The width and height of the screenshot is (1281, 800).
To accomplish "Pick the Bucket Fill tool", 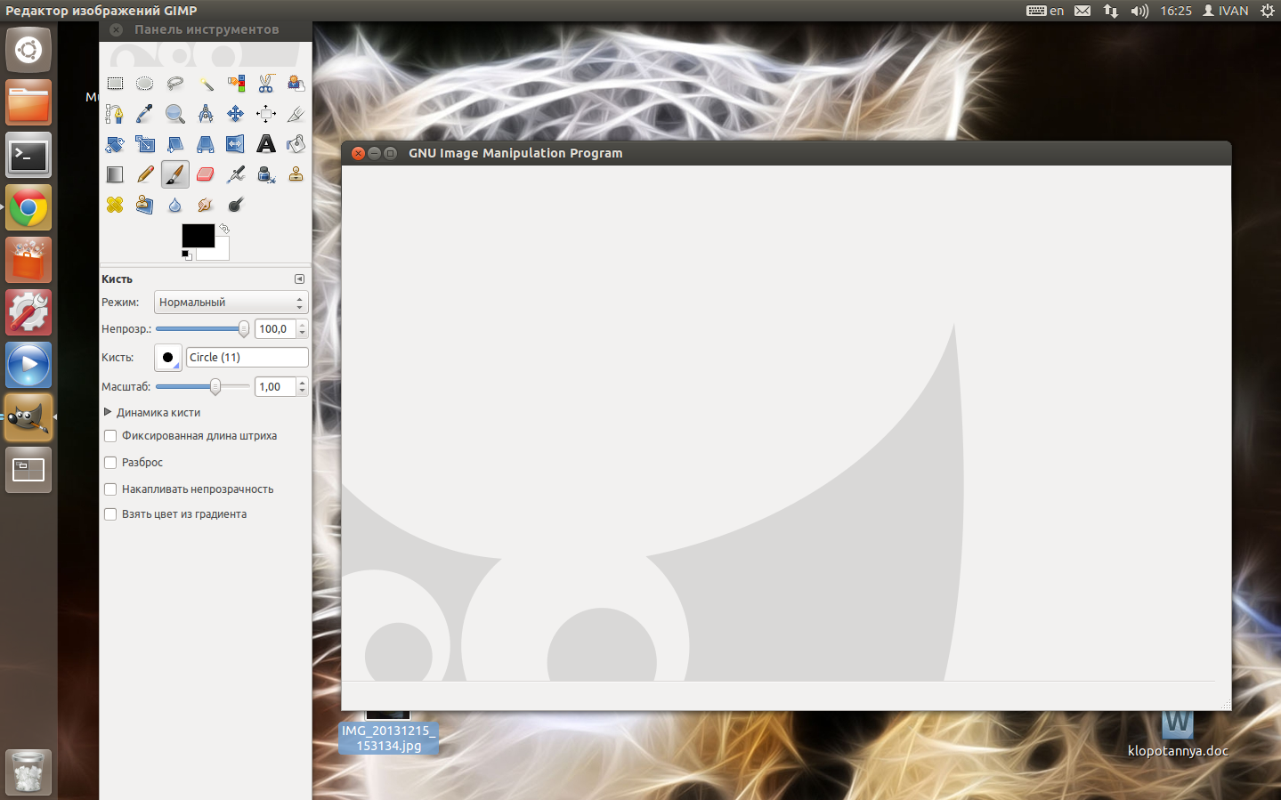I will pos(296,144).
